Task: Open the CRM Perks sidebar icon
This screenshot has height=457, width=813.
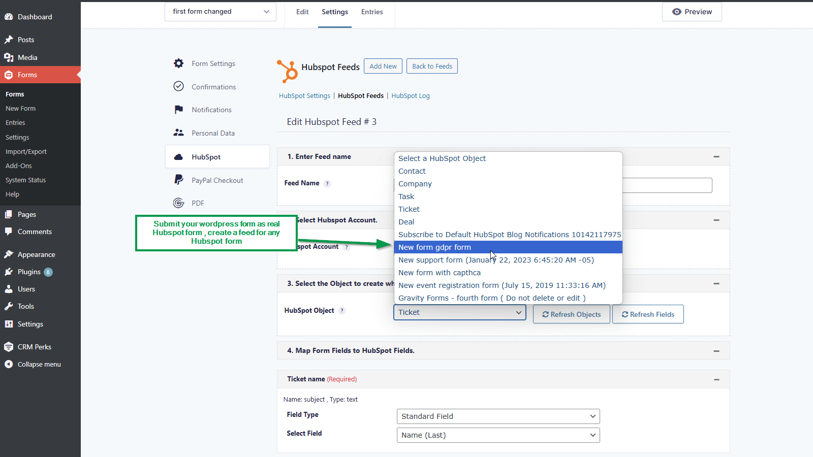Action: click(x=9, y=346)
